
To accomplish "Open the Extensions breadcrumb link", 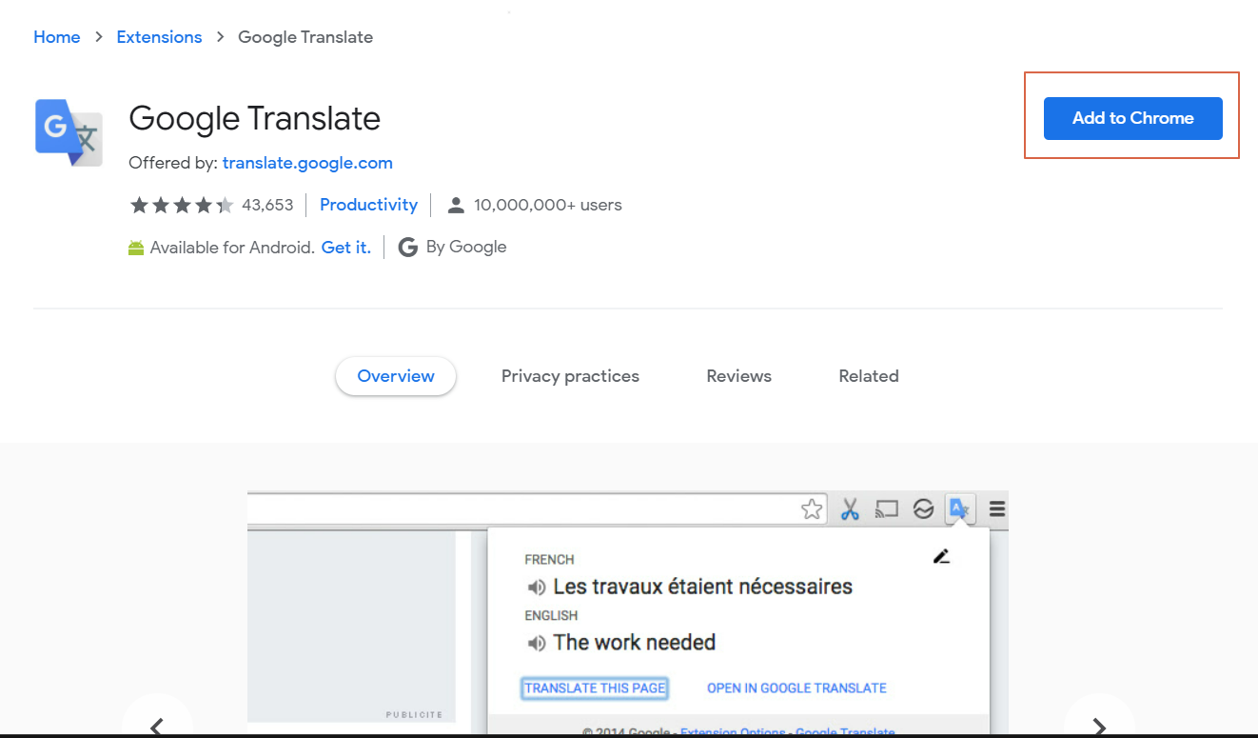I will click(159, 37).
